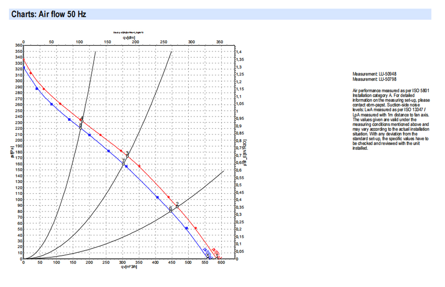This screenshot has width=445, height=287.
Task: Click the '360' tick on the pressure axis
Action: (x=18, y=45)
